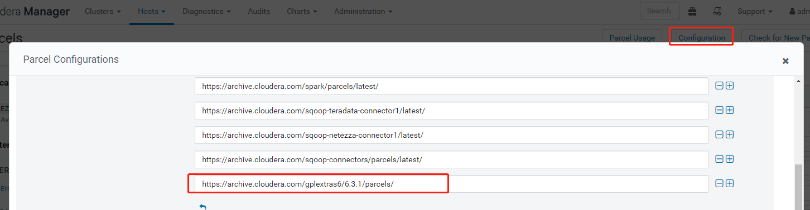
Task: Add a row after spark URL
Action: [730, 86]
